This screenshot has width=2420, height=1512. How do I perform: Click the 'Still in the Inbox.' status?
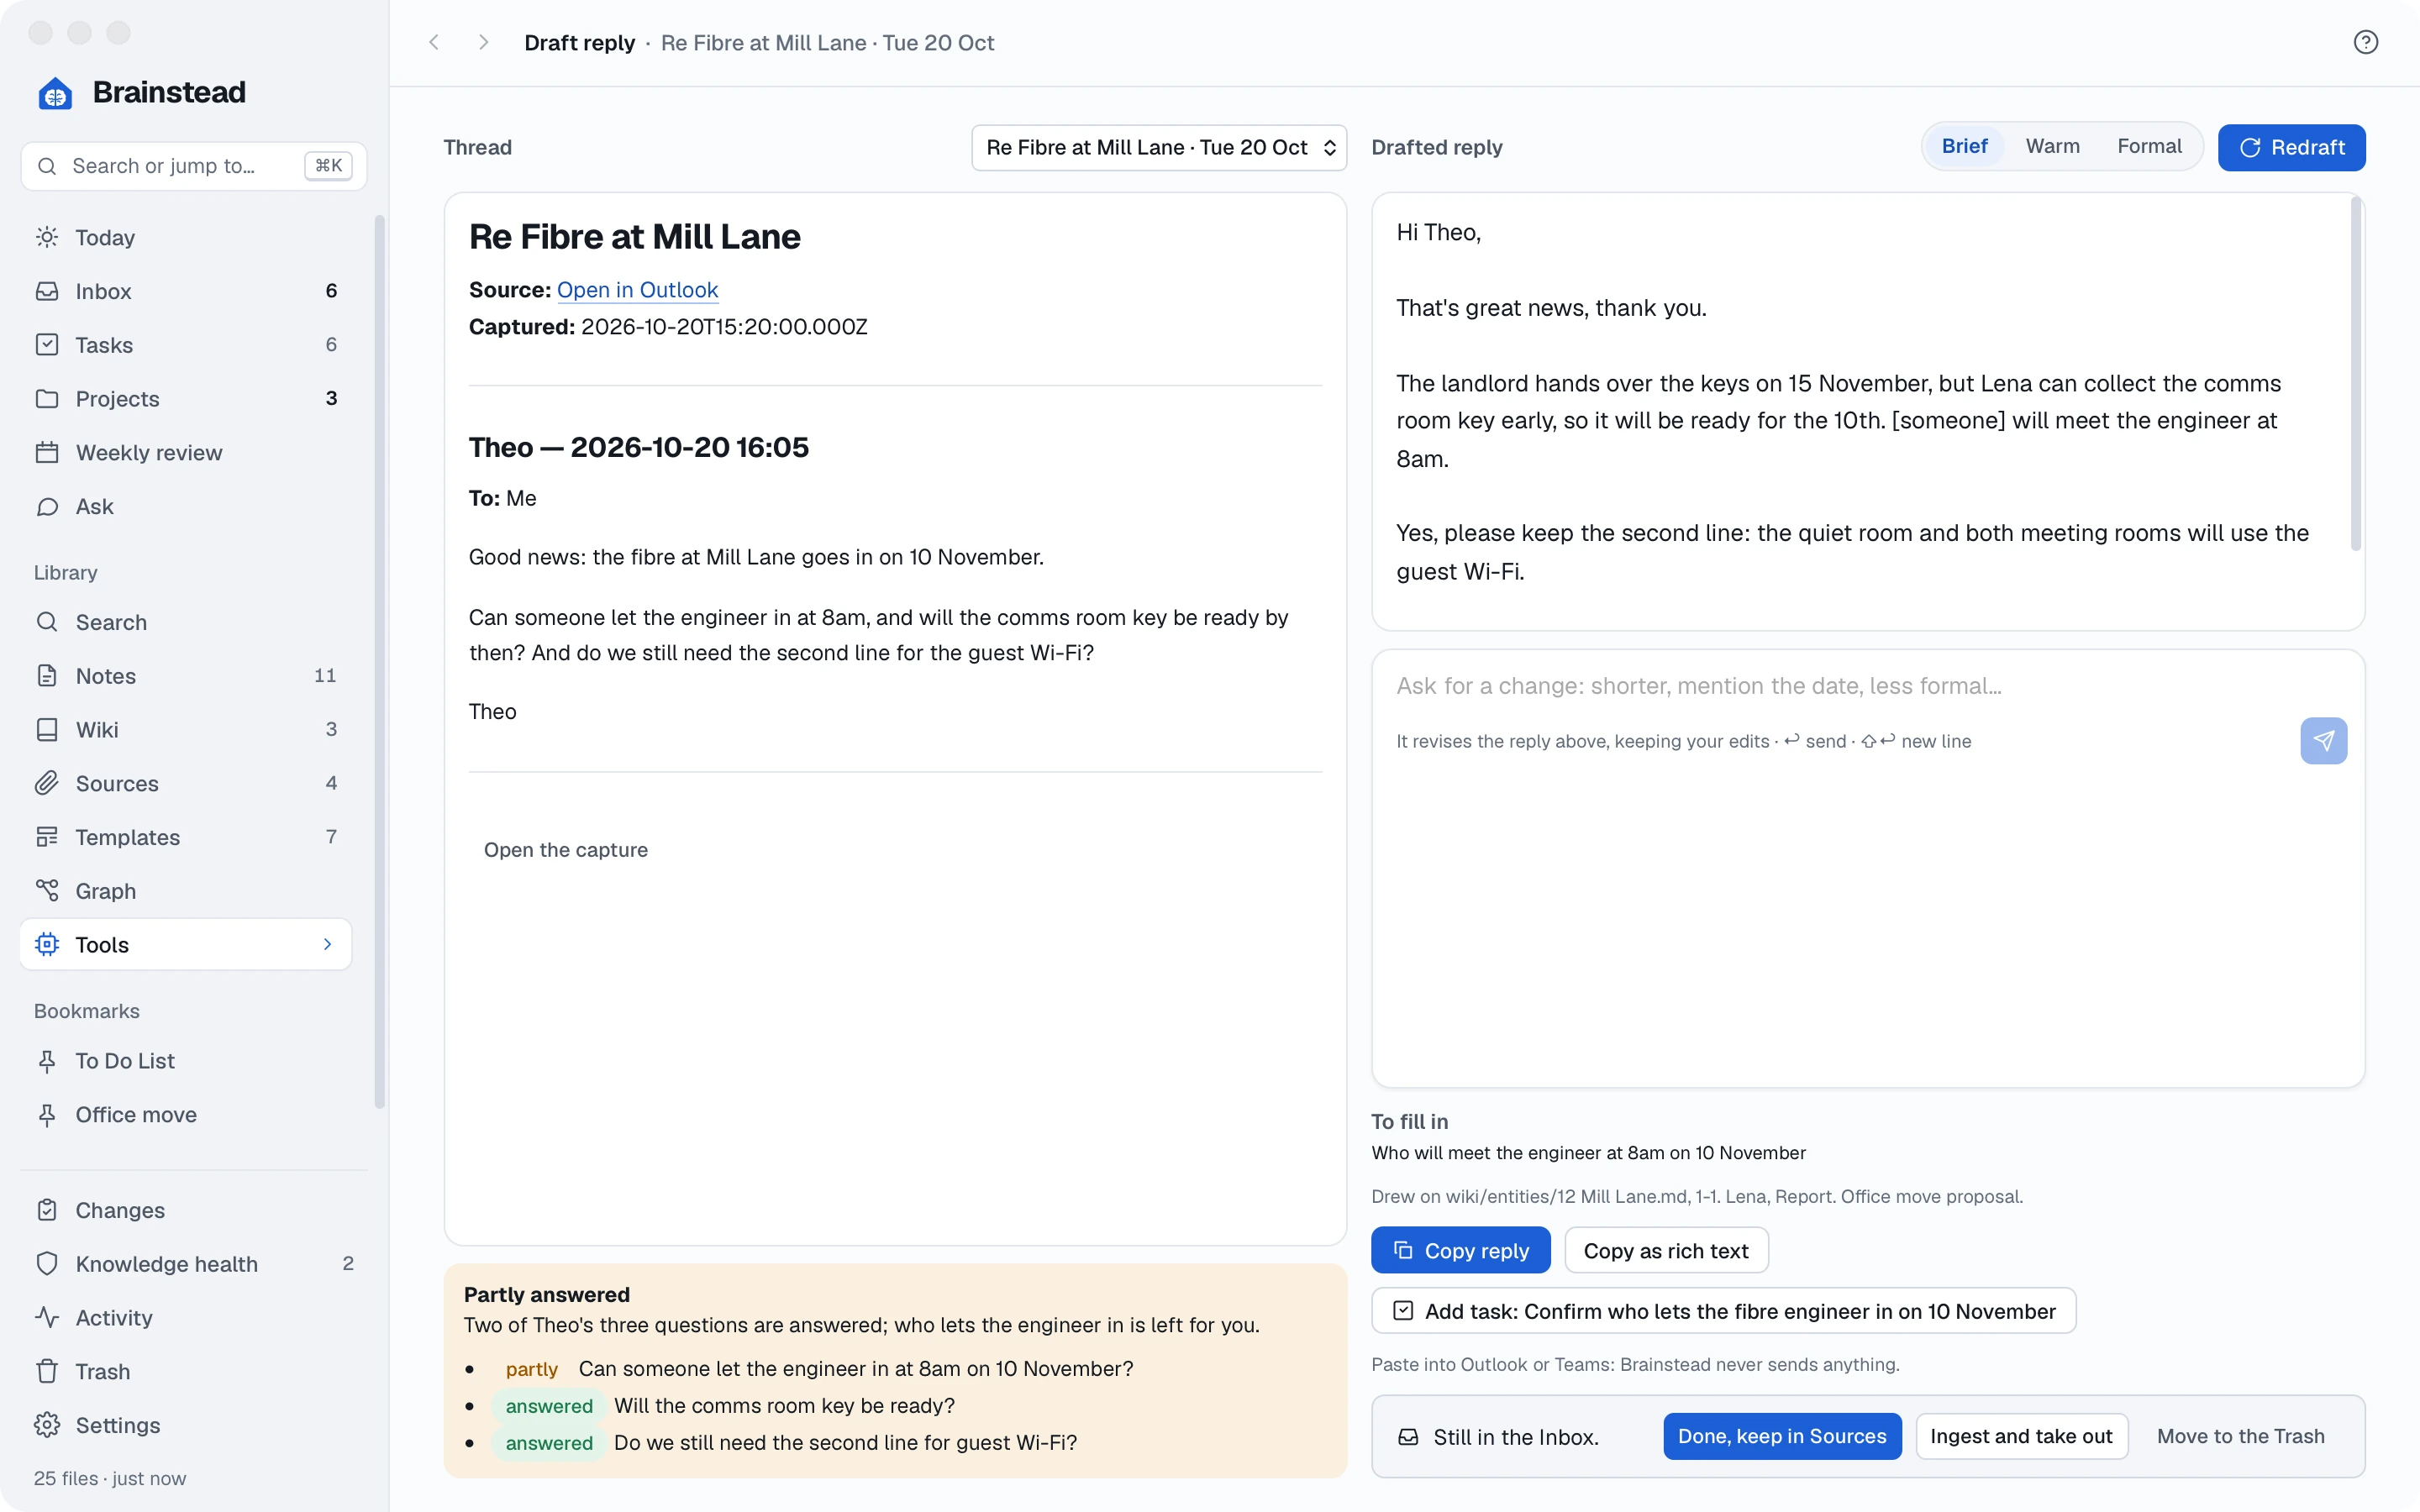coord(1515,1437)
